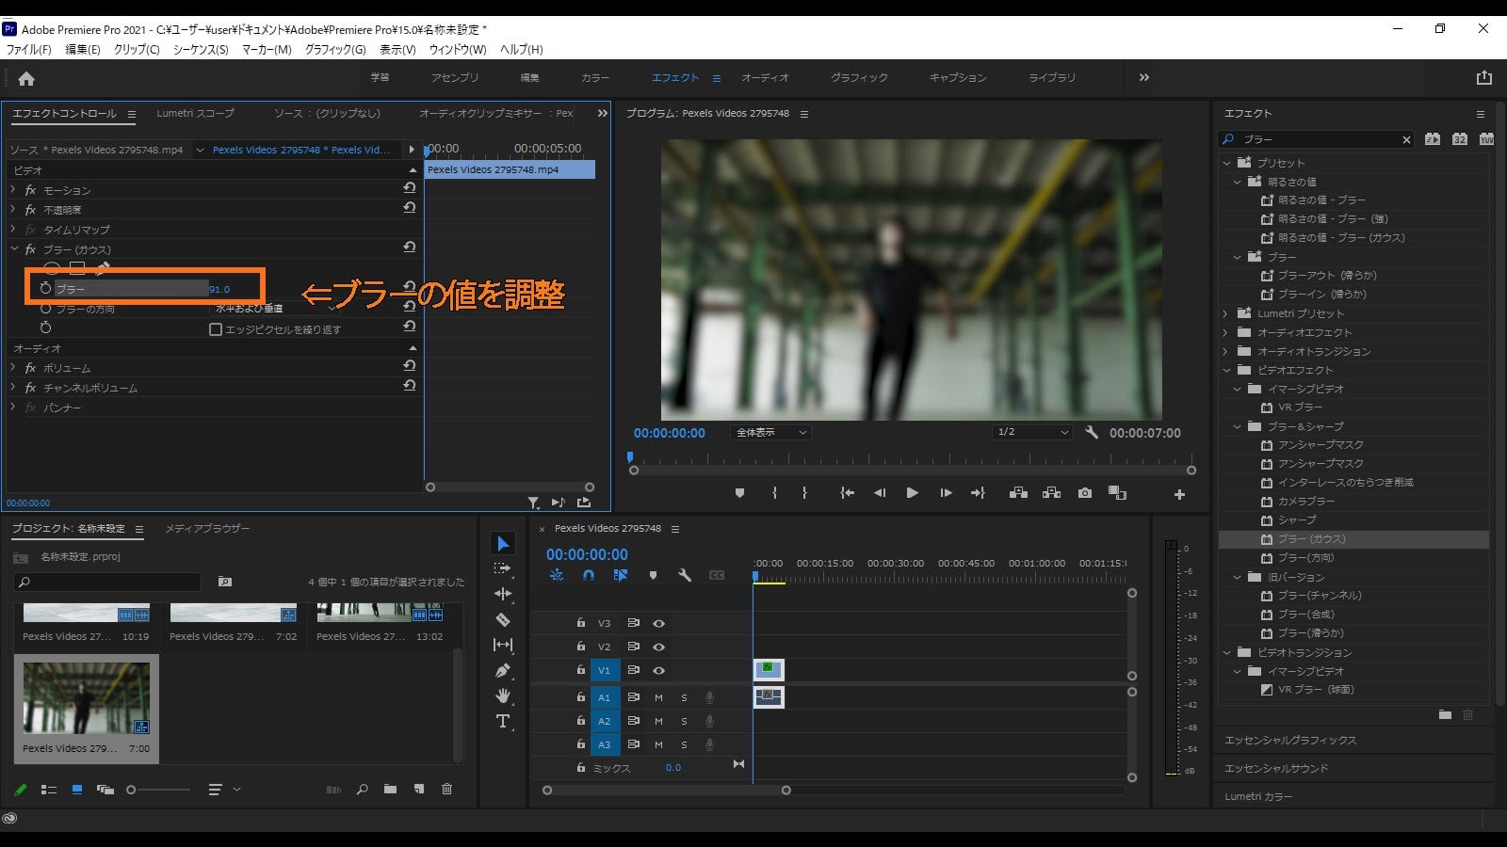
Task: Export a frame with the camera icon
Action: 1084,492
